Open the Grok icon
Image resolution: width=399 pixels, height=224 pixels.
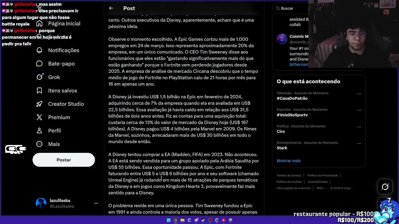(x=40, y=77)
